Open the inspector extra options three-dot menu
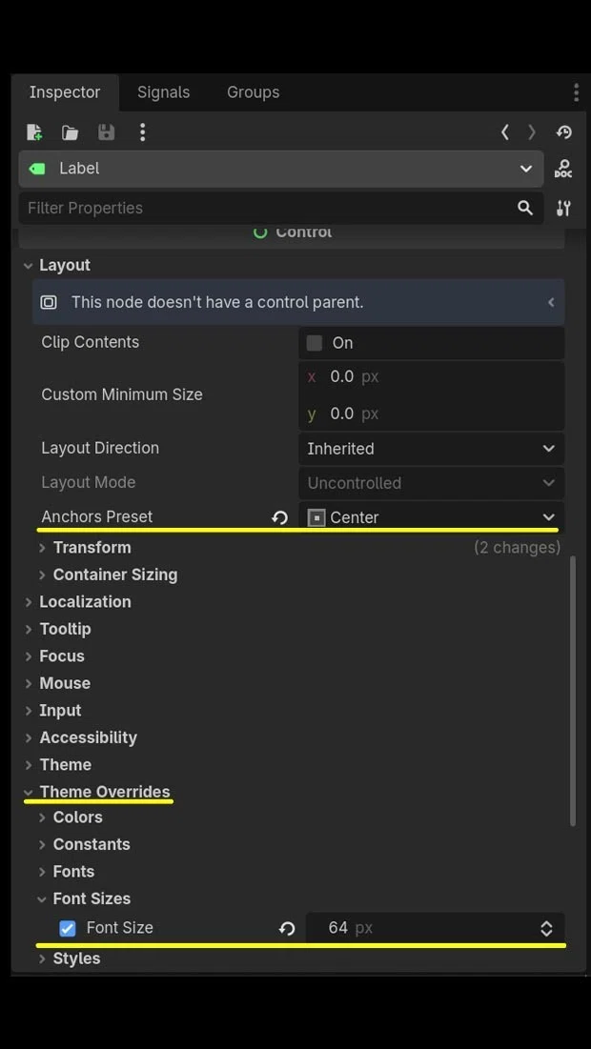591x1049 pixels. [142, 131]
